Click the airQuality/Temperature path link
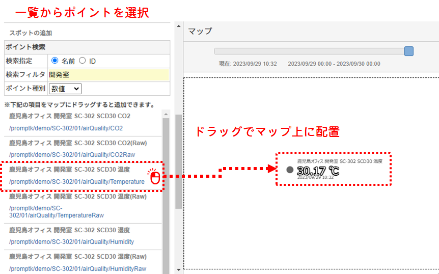Viewport: 439px width, 274px height. pyautogui.click(x=77, y=182)
